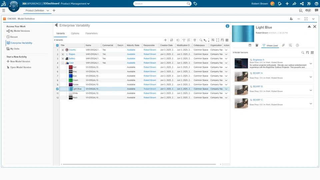Click the find magnifier icon in variants toolbar
The image size is (320, 180).
tap(201, 40)
